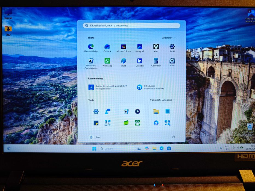Open Introducere Bun venit la Windows
The width and height of the screenshot is (255, 191).
point(150,87)
